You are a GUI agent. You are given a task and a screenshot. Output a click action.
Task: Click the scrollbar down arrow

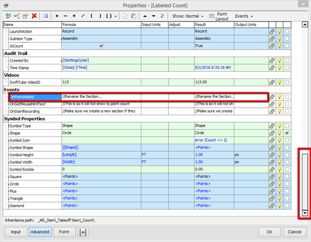(x=305, y=213)
